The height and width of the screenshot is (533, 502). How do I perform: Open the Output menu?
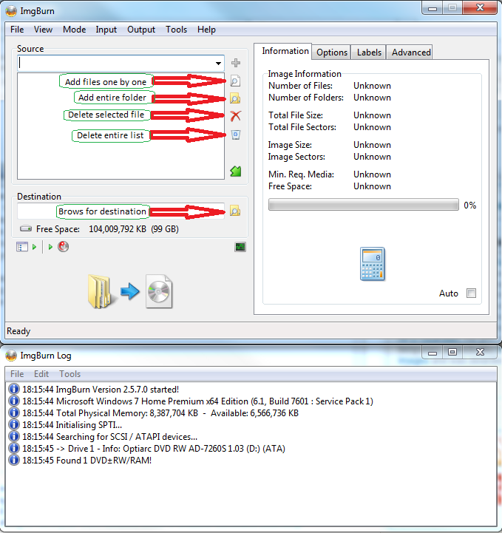pos(141,30)
